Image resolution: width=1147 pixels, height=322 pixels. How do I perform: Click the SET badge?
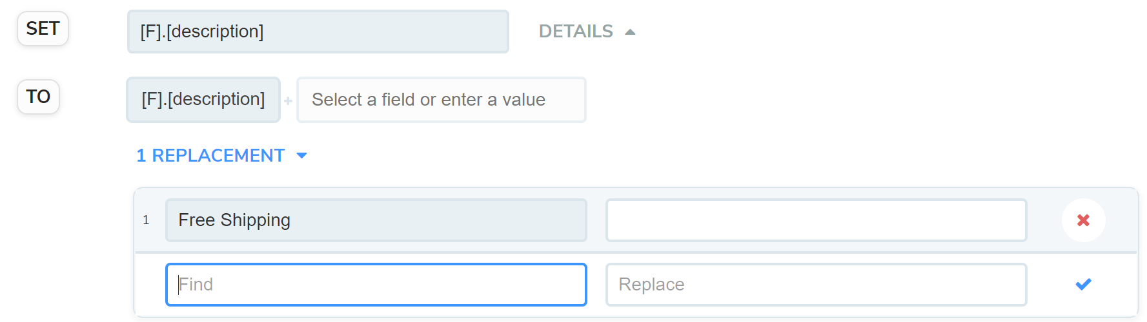(43, 29)
